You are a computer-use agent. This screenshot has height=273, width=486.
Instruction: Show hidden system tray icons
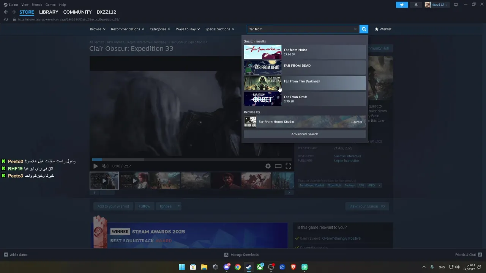click(424, 267)
